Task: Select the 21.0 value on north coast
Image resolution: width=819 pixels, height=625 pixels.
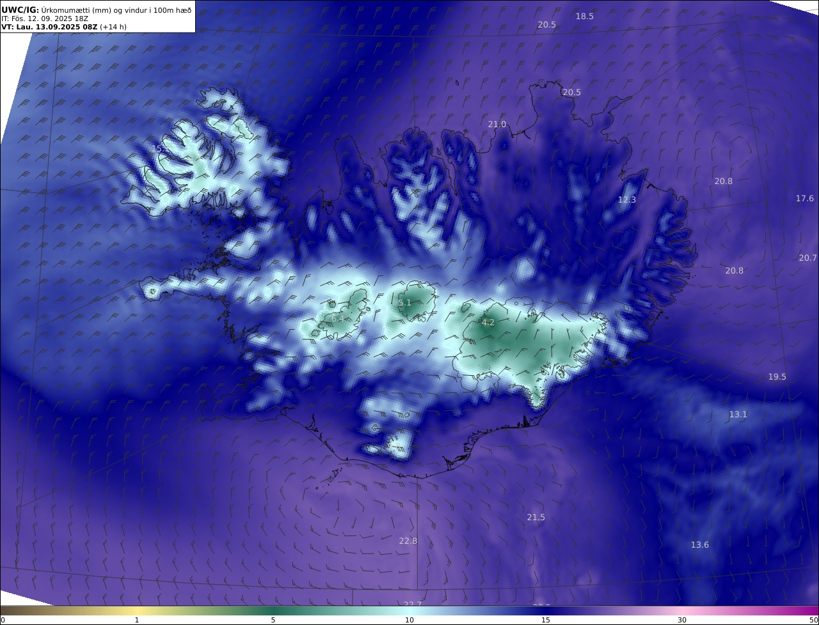Action: [x=497, y=125]
